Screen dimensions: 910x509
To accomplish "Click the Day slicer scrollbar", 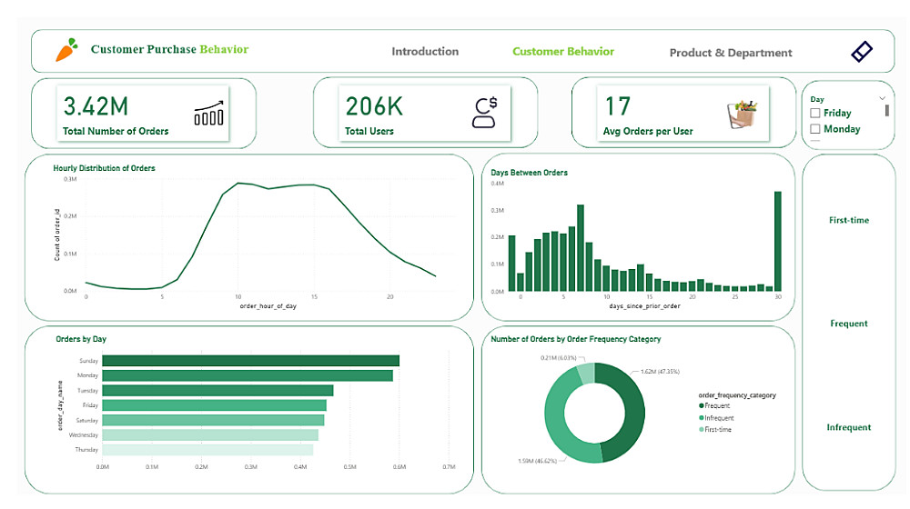I will [x=886, y=111].
